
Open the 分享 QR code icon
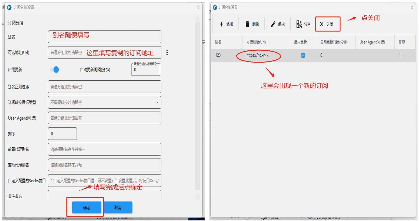pos(299,24)
